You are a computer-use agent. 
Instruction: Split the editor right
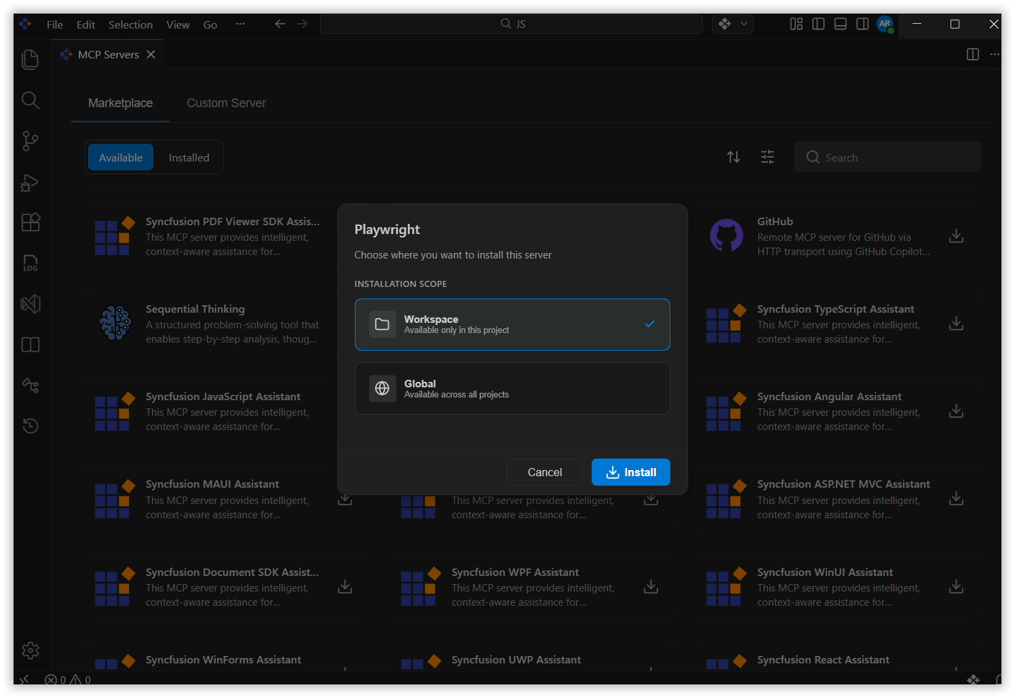[972, 54]
